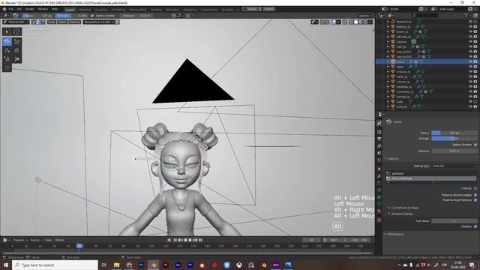Open the RetopoFlow dropdown

[x=99, y=22]
